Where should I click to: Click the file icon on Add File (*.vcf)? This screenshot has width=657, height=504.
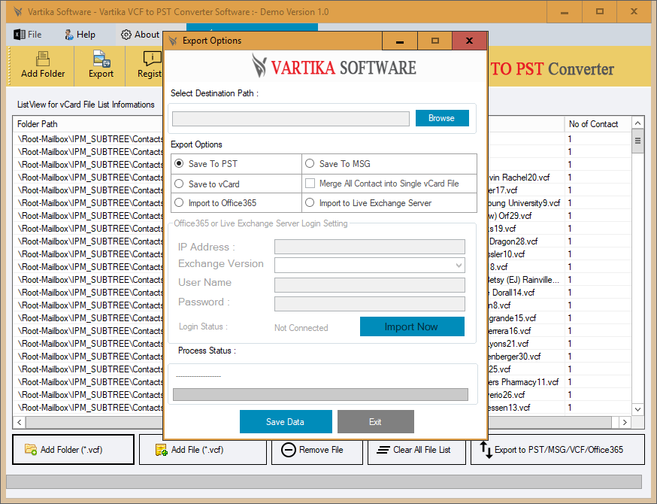(x=162, y=450)
